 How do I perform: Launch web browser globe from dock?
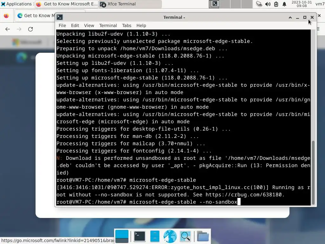click(x=170, y=236)
